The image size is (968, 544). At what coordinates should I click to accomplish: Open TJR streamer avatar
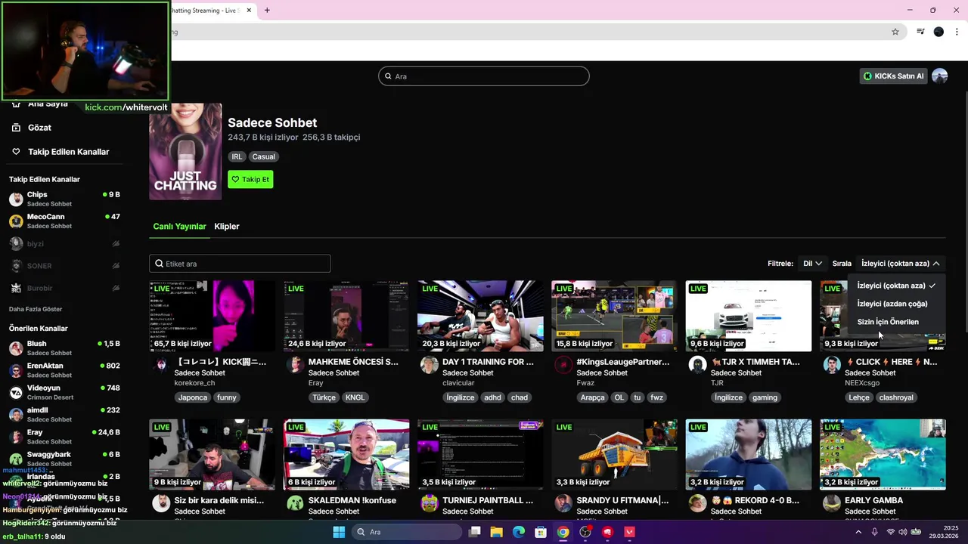click(697, 366)
